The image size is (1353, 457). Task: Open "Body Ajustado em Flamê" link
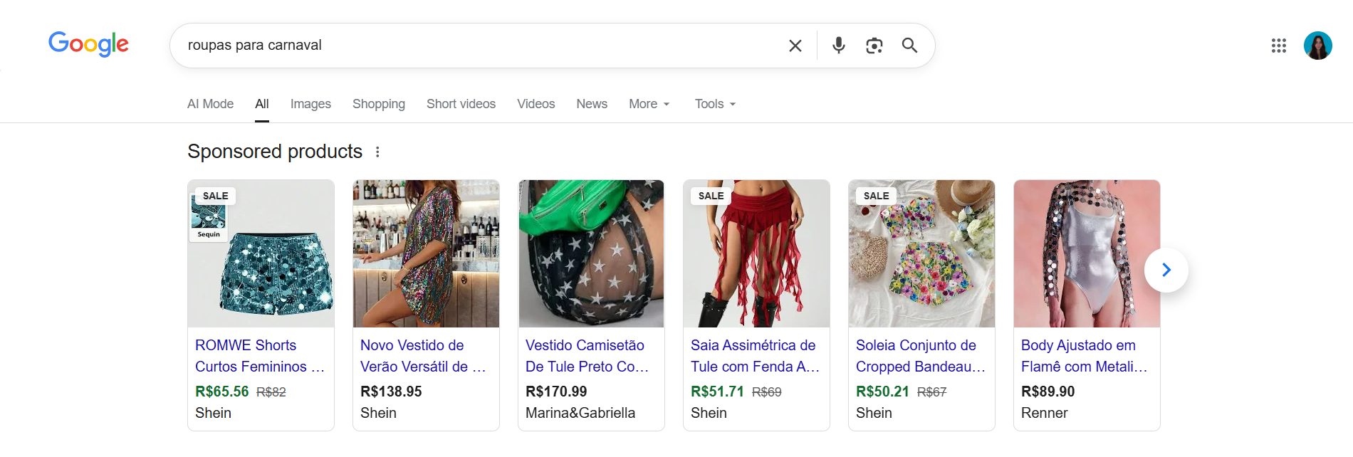(x=1085, y=356)
